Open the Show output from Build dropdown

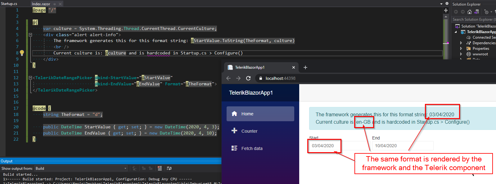[x=81, y=169]
